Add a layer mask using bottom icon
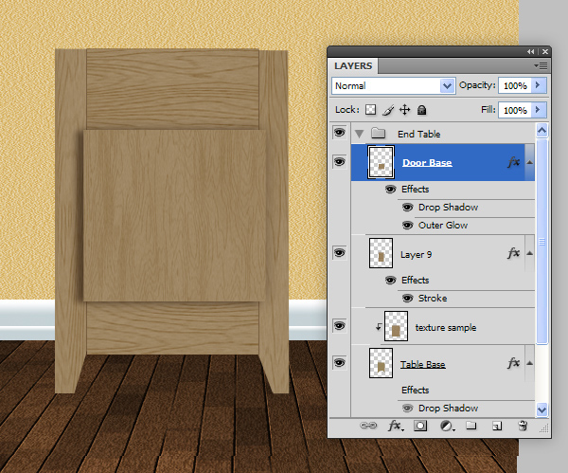The width and height of the screenshot is (568, 473). coord(420,428)
